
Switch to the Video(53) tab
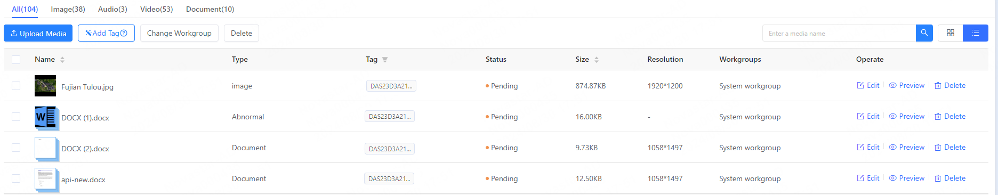[x=157, y=9]
